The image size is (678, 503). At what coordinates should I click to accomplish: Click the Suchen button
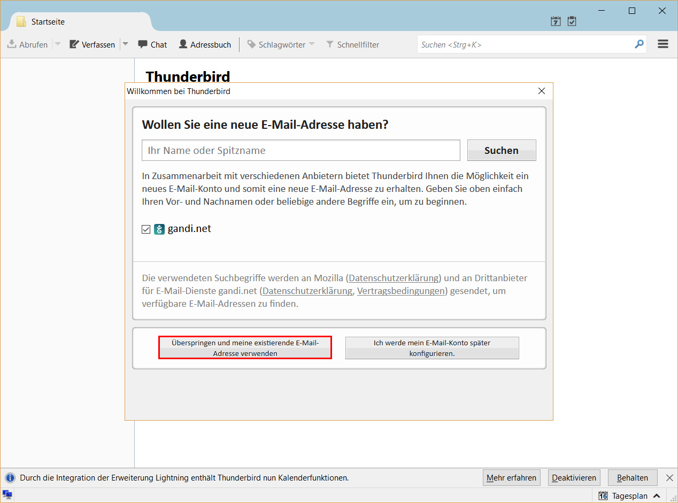[501, 150]
